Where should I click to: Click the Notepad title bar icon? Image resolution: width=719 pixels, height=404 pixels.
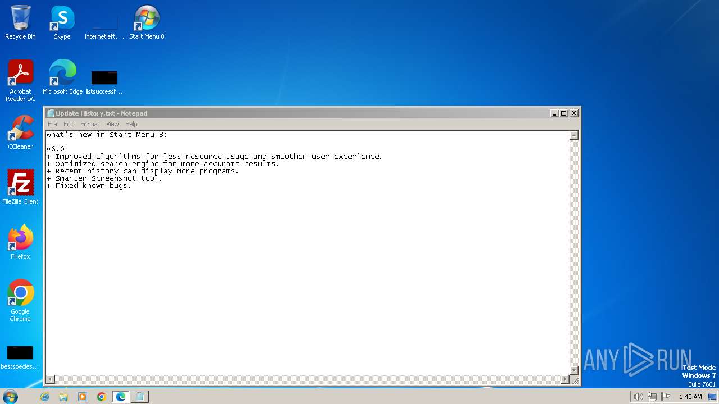point(51,113)
